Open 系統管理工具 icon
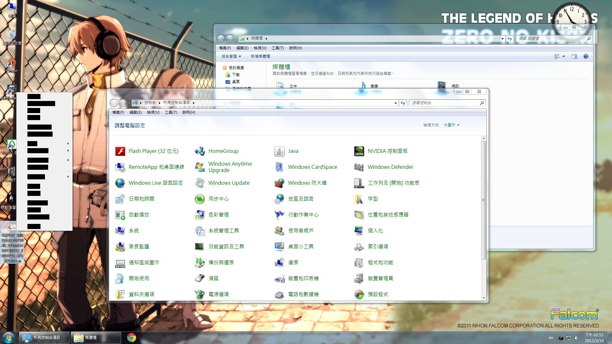The width and height of the screenshot is (612, 344). [x=200, y=231]
